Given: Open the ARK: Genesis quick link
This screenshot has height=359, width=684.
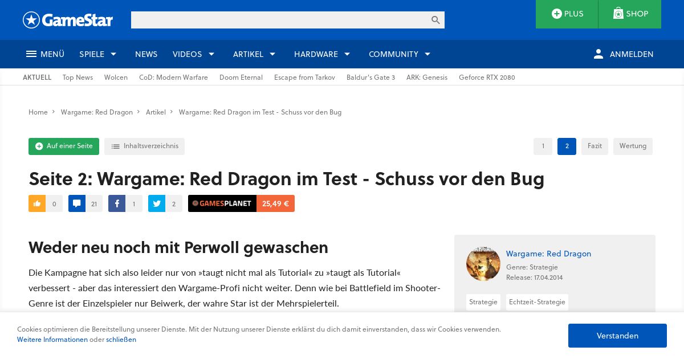Looking at the screenshot, I should click(427, 77).
